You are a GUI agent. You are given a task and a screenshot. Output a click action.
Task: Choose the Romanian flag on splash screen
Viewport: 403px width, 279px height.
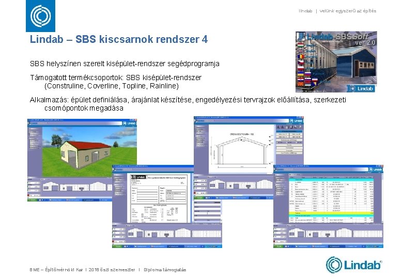(x=301, y=56)
